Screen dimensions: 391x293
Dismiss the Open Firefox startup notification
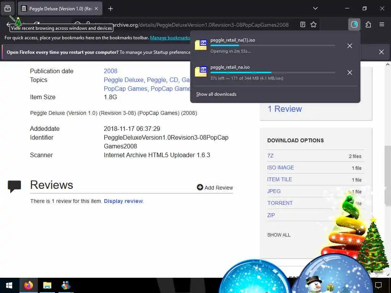pos(381,52)
